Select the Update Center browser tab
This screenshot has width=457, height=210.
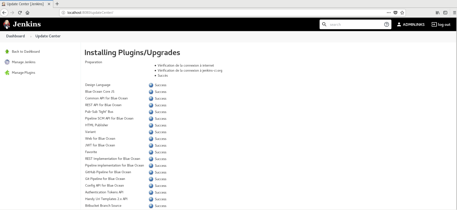tap(25, 4)
